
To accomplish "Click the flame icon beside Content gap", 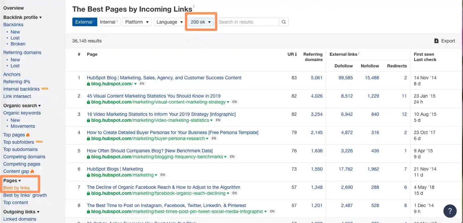I will click(32, 171).
